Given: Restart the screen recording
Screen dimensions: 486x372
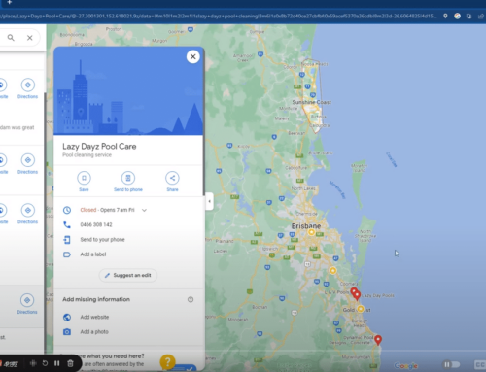Looking at the screenshot, I should click(x=45, y=363).
